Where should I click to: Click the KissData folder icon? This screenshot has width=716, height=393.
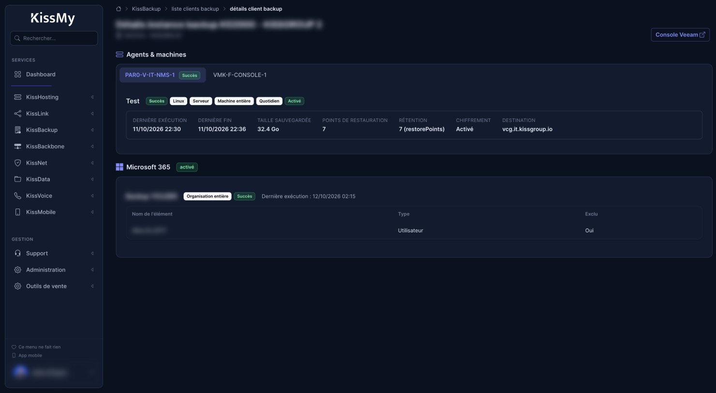[18, 180]
